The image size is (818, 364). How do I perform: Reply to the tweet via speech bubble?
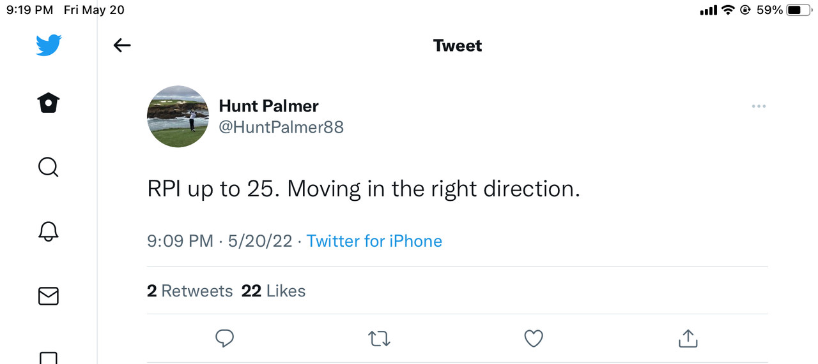224,339
